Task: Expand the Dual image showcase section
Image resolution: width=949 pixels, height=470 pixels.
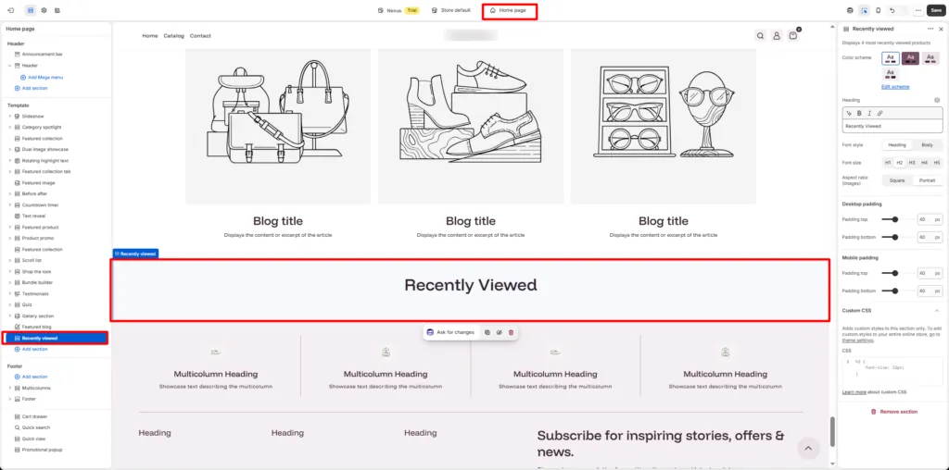Action: (x=9, y=149)
